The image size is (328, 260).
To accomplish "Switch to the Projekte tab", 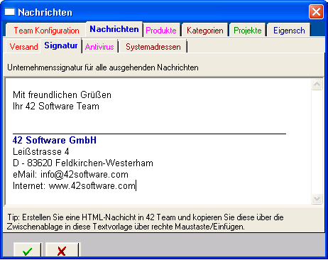I will (248, 31).
